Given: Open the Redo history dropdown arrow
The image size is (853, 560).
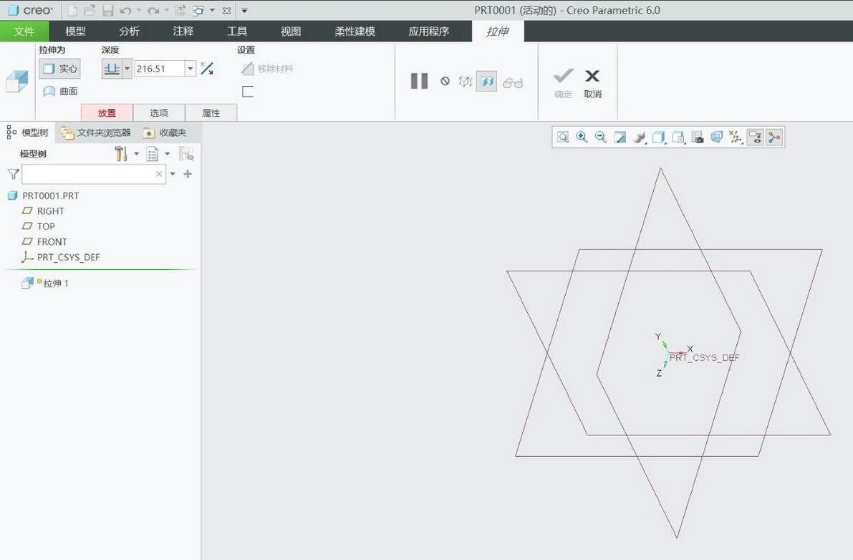Looking at the screenshot, I should tap(166, 10).
